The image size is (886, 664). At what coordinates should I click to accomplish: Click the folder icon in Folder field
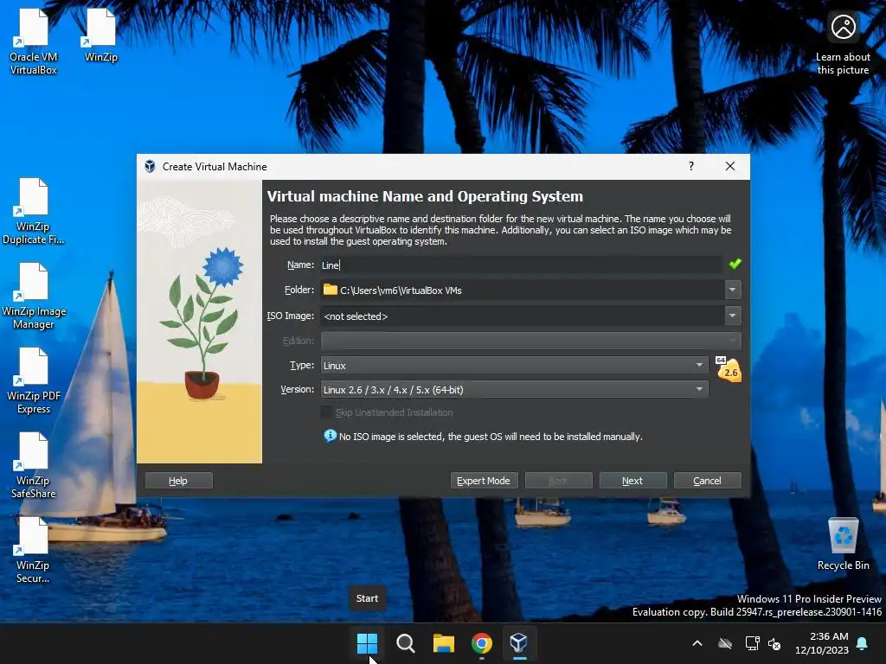click(x=330, y=290)
